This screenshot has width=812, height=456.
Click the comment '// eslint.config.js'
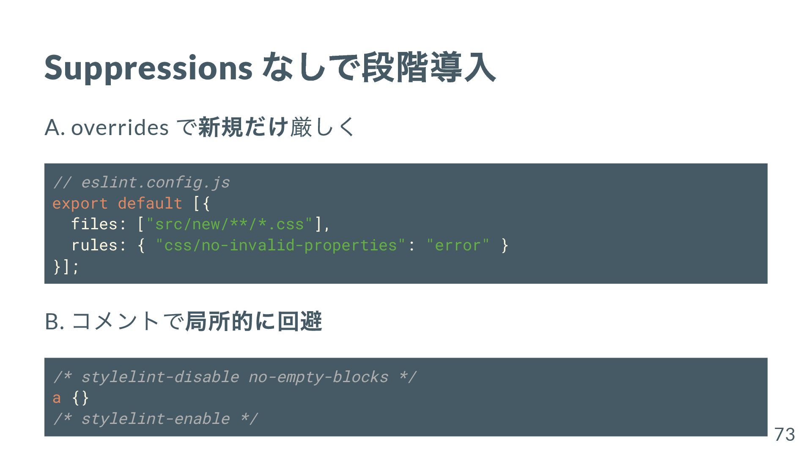[x=142, y=182]
